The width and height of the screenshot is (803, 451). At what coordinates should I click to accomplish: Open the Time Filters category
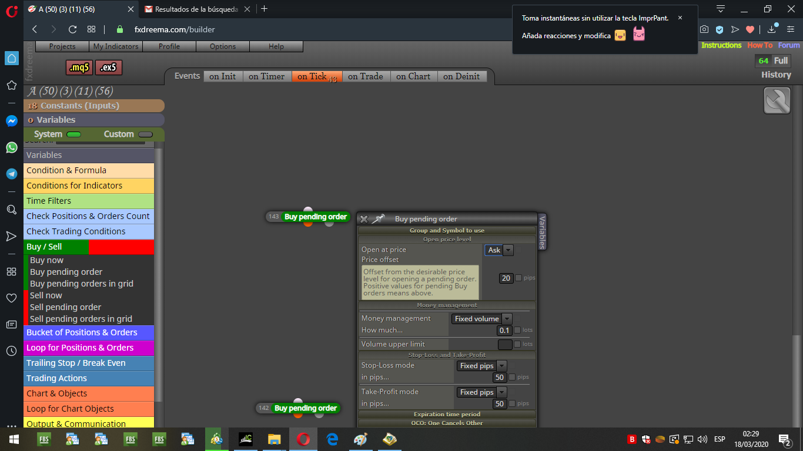click(89, 201)
